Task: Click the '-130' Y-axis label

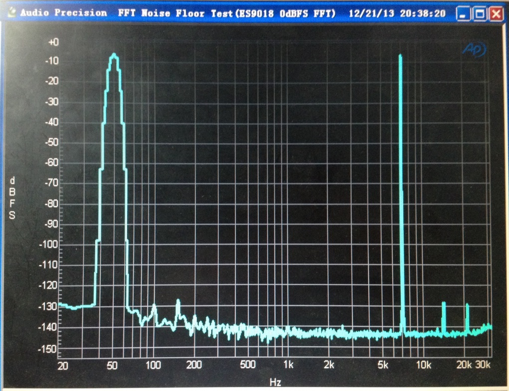Action: click(x=48, y=306)
